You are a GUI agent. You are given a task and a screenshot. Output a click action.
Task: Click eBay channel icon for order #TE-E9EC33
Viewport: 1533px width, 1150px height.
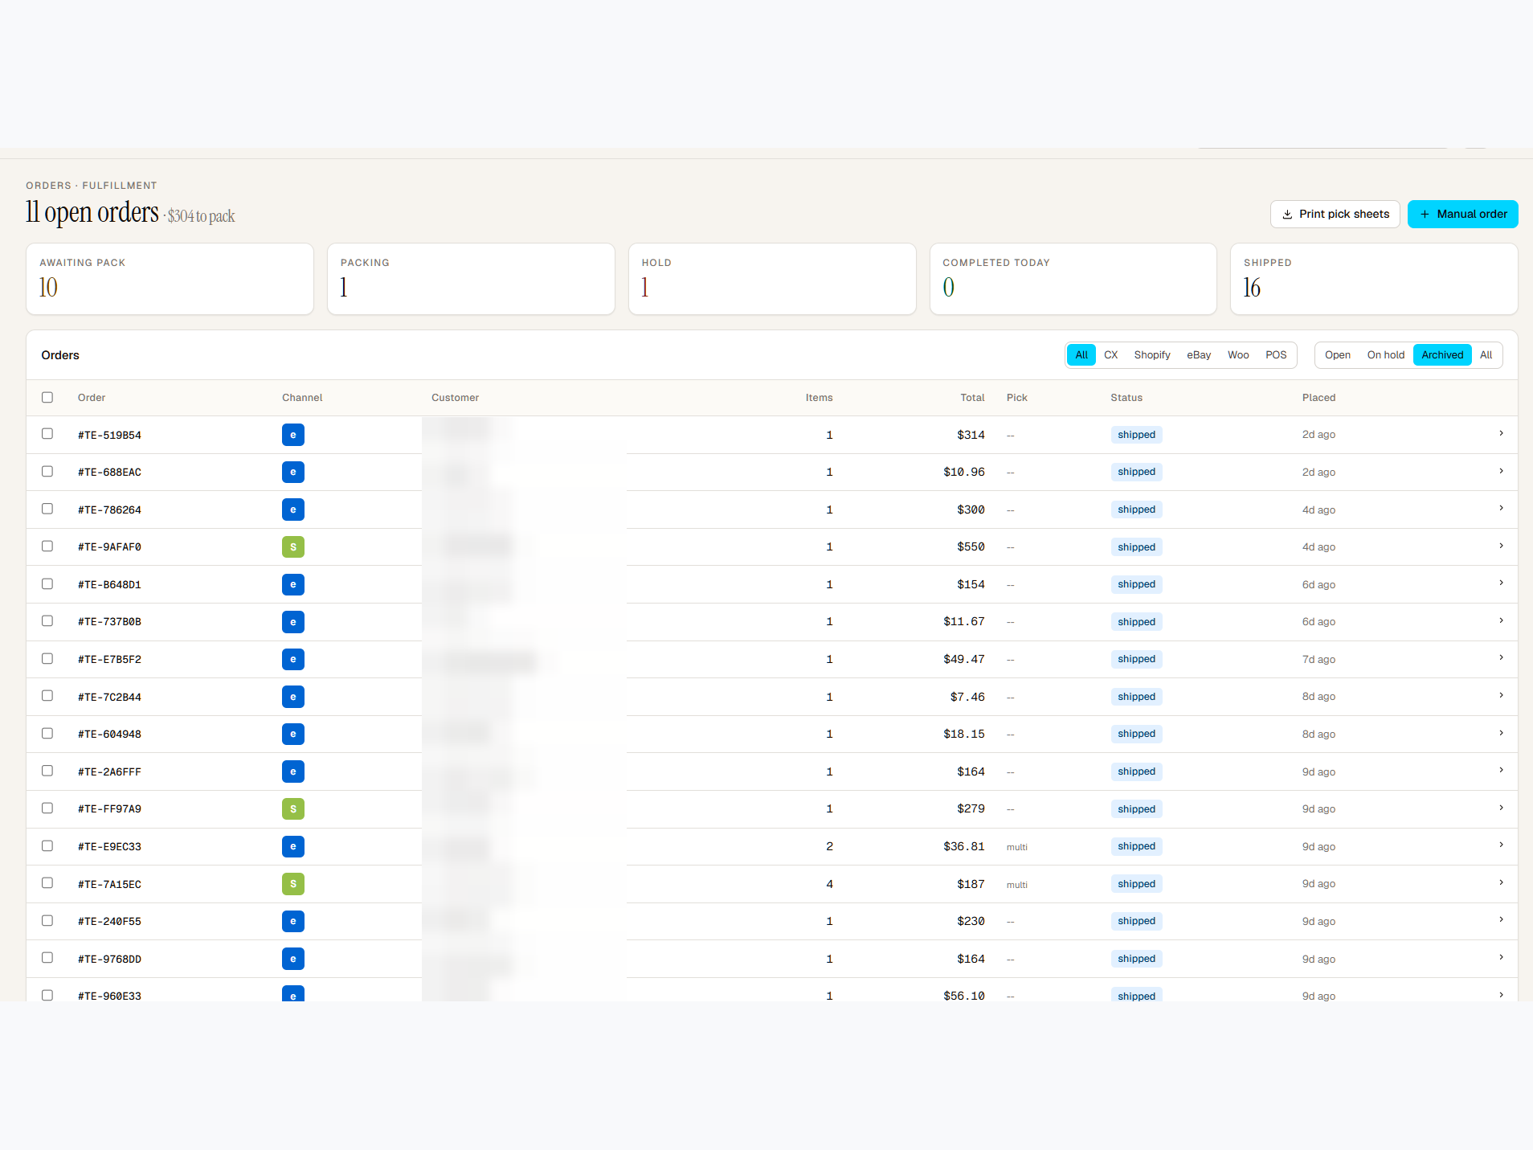pyautogui.click(x=293, y=846)
